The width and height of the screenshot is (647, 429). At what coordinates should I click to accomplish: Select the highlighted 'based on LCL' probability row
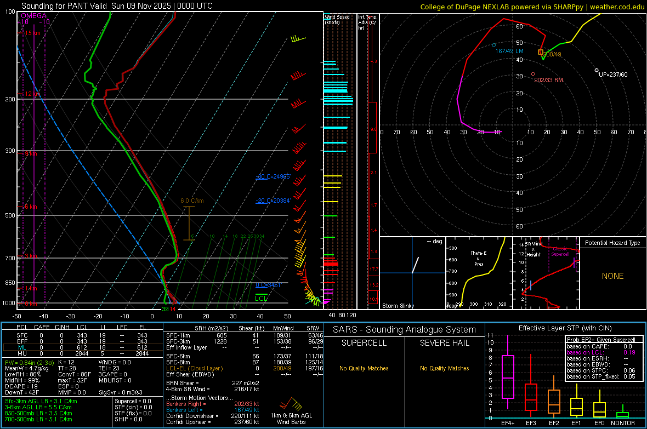pos(601,352)
